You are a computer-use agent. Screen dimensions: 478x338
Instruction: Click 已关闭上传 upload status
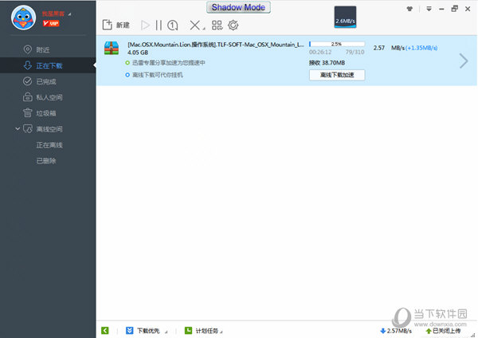coord(444,331)
